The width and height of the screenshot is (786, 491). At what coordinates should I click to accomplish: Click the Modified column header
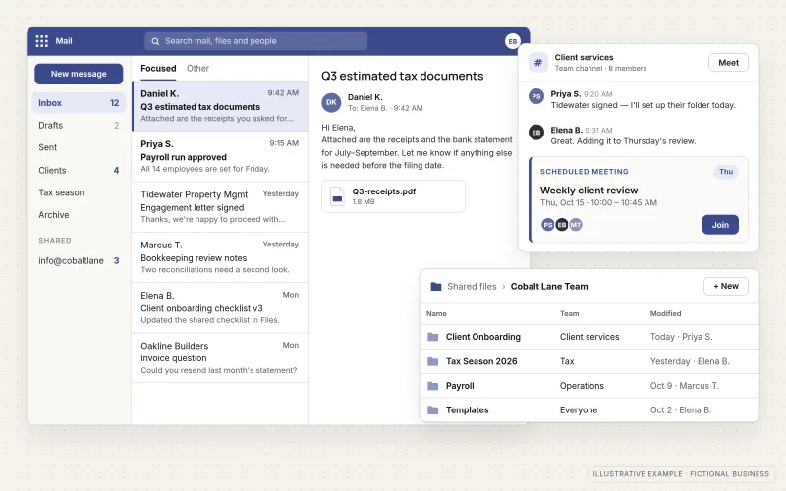(666, 313)
